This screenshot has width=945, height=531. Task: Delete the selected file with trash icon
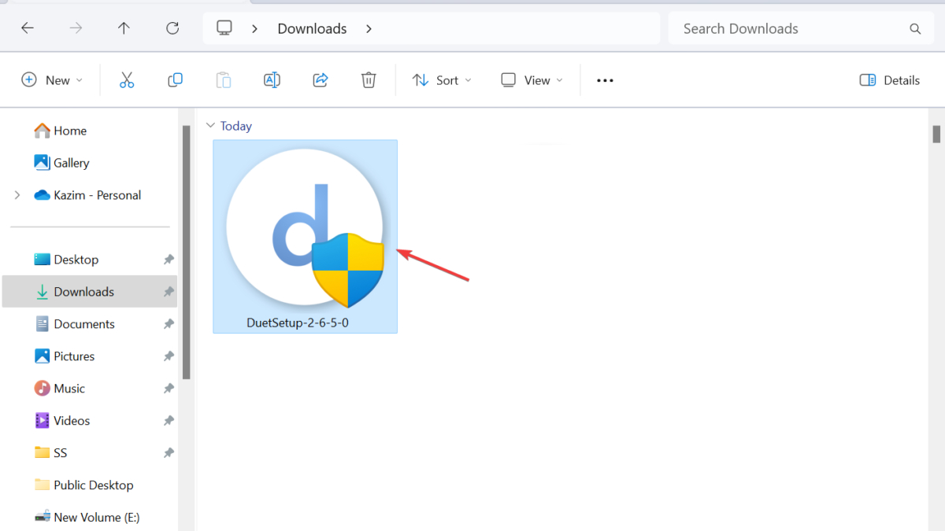(368, 79)
